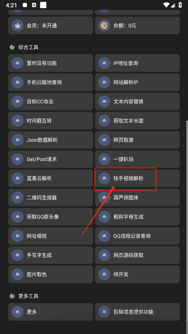This screenshot has width=188, height=334.
Task: Open QQ违规记录查询
Action: [137, 236]
